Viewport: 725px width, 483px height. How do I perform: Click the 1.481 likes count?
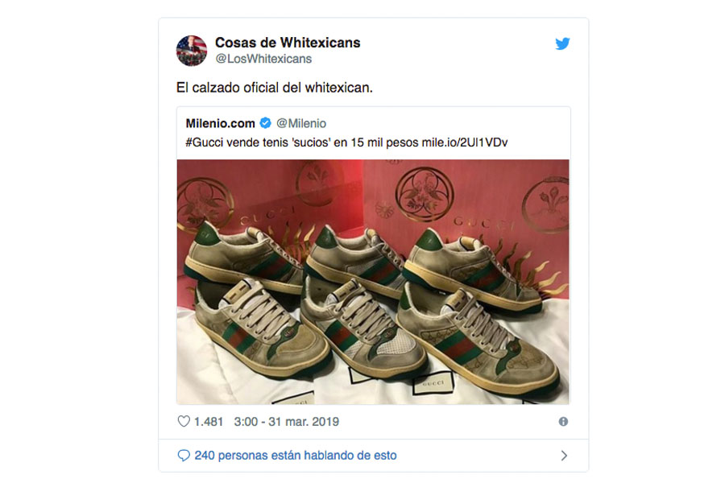point(209,422)
